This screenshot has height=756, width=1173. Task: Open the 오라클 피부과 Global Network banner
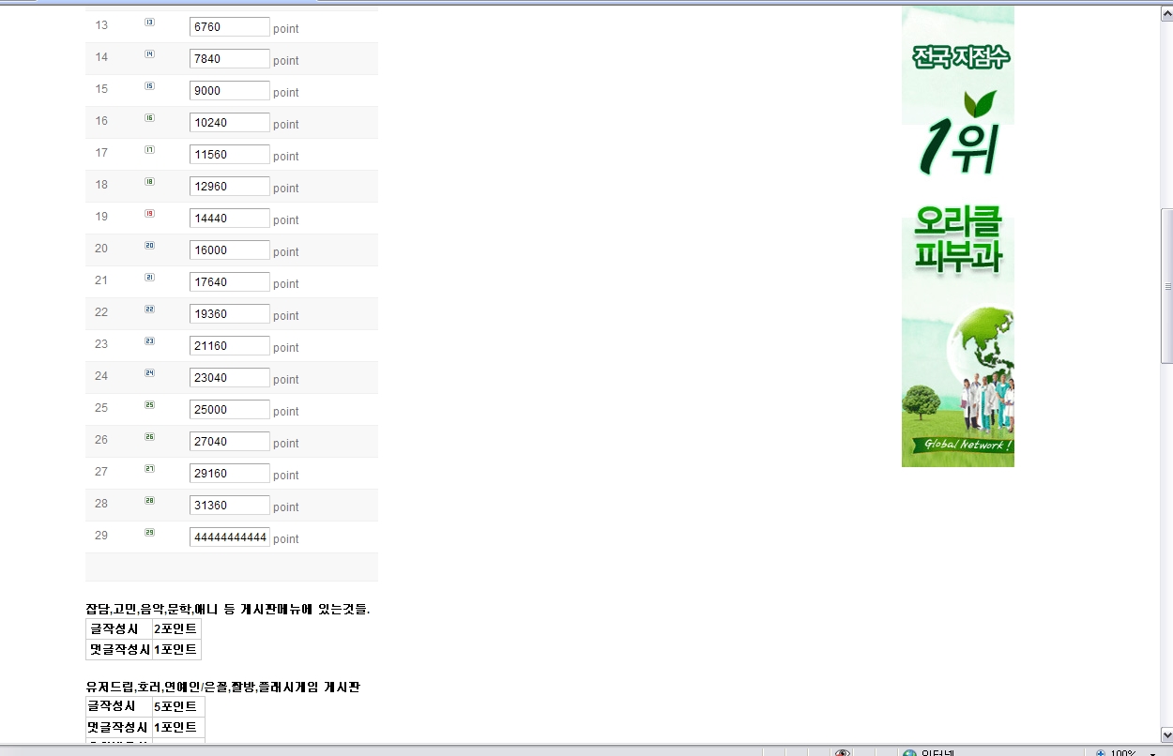(958, 335)
